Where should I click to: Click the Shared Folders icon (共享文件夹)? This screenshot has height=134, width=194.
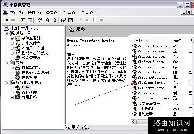point(18,43)
